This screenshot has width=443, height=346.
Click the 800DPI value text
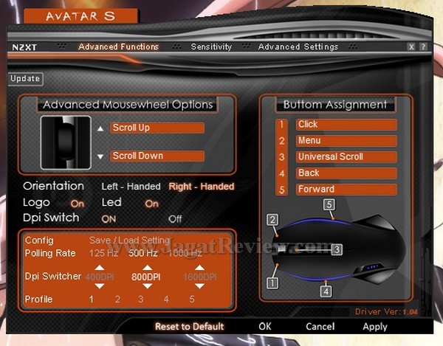(x=146, y=277)
